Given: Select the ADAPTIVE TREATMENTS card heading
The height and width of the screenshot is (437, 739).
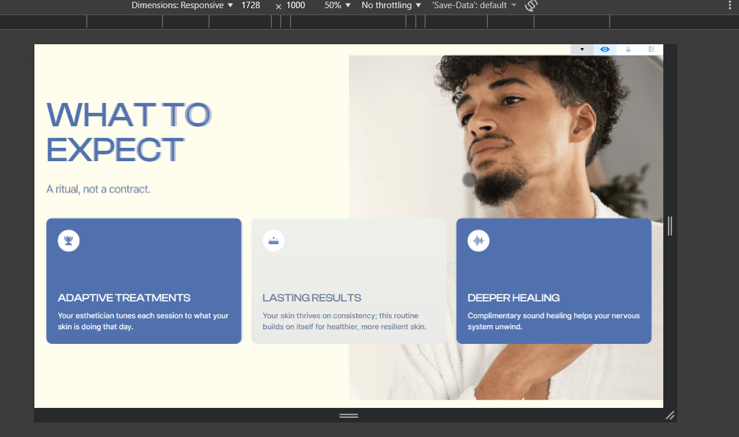Looking at the screenshot, I should click(x=124, y=298).
